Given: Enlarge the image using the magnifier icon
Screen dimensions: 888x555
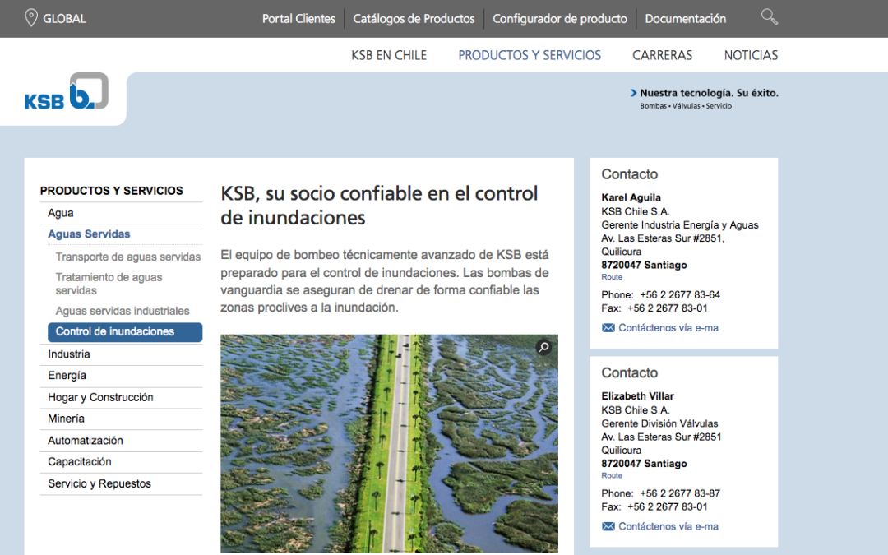Looking at the screenshot, I should click(543, 347).
